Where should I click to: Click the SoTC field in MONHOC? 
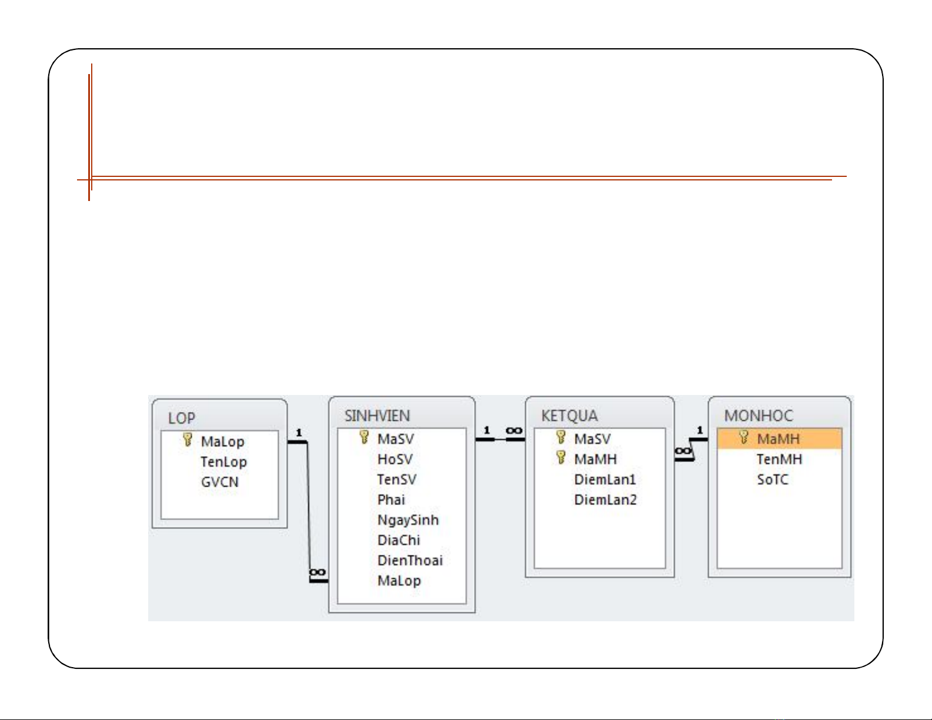(x=772, y=480)
